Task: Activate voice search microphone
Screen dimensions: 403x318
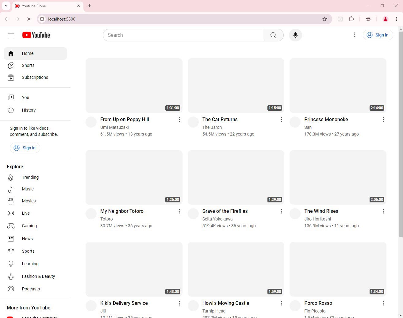Action: click(295, 35)
